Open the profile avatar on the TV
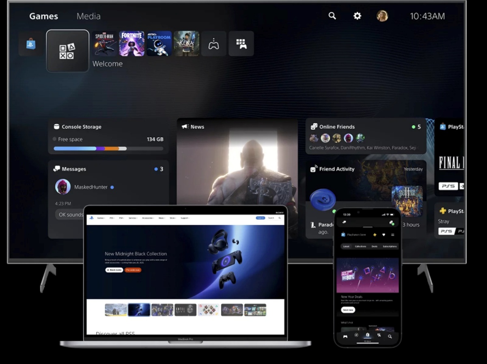The width and height of the screenshot is (487, 364). tap(382, 16)
